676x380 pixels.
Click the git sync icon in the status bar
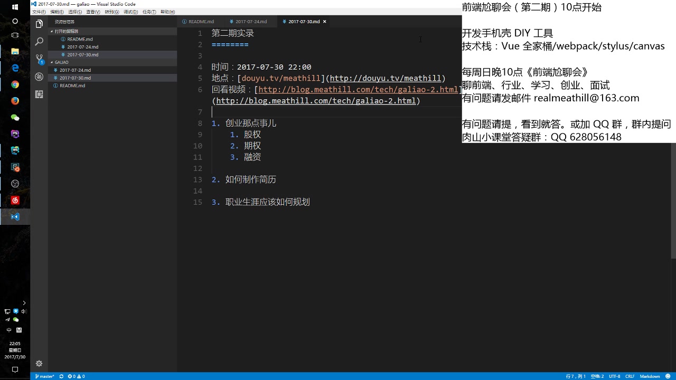(x=61, y=376)
